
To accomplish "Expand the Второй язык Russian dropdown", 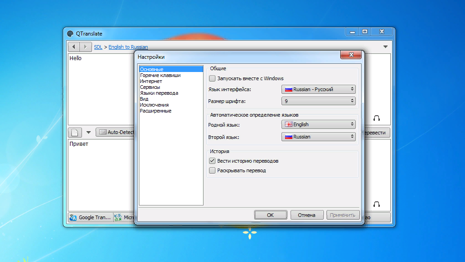I will pos(318,137).
